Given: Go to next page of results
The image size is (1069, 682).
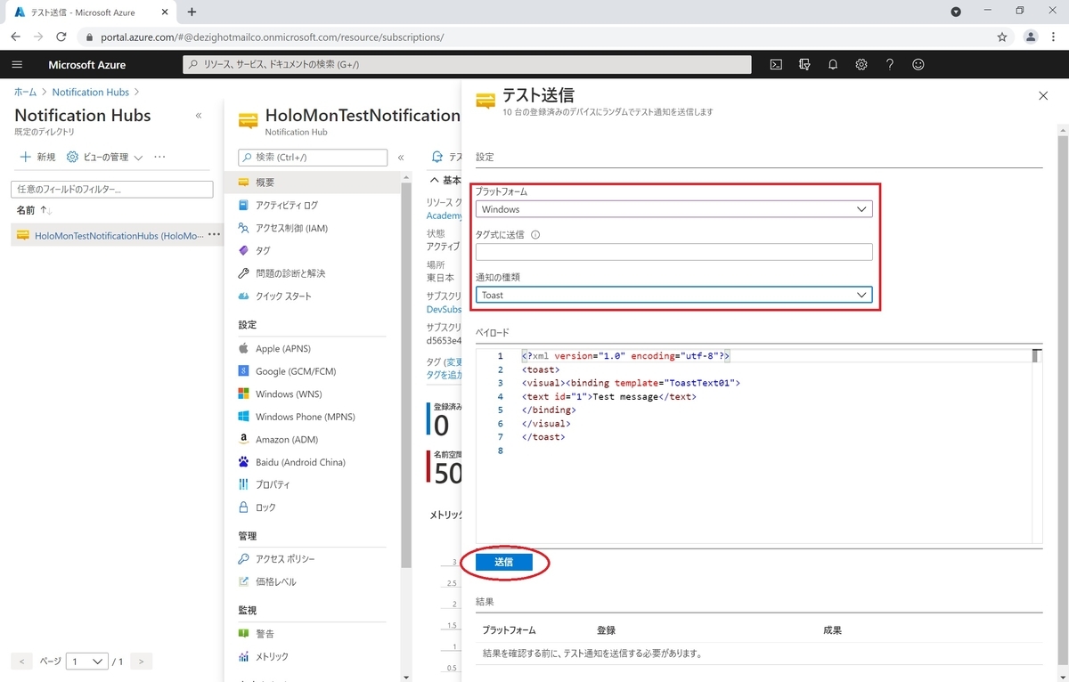Looking at the screenshot, I should pos(140,662).
